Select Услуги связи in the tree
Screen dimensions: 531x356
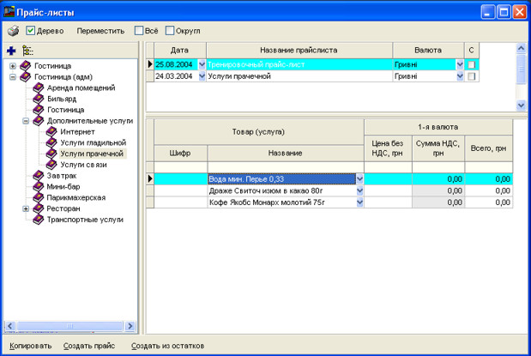(84, 165)
